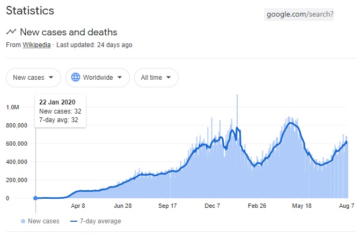The image size is (359, 233).
Task: Click the May 18 date axis label
Action: [302, 206]
